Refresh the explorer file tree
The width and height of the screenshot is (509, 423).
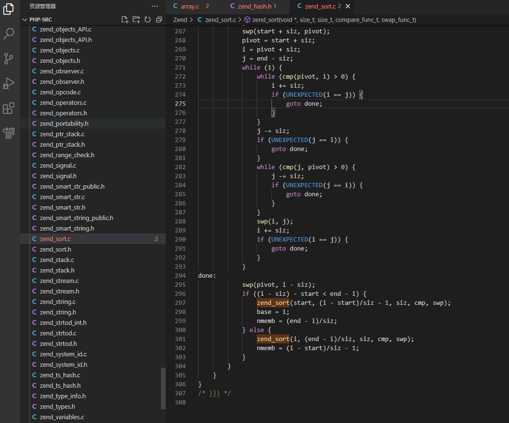pyautogui.click(x=148, y=20)
